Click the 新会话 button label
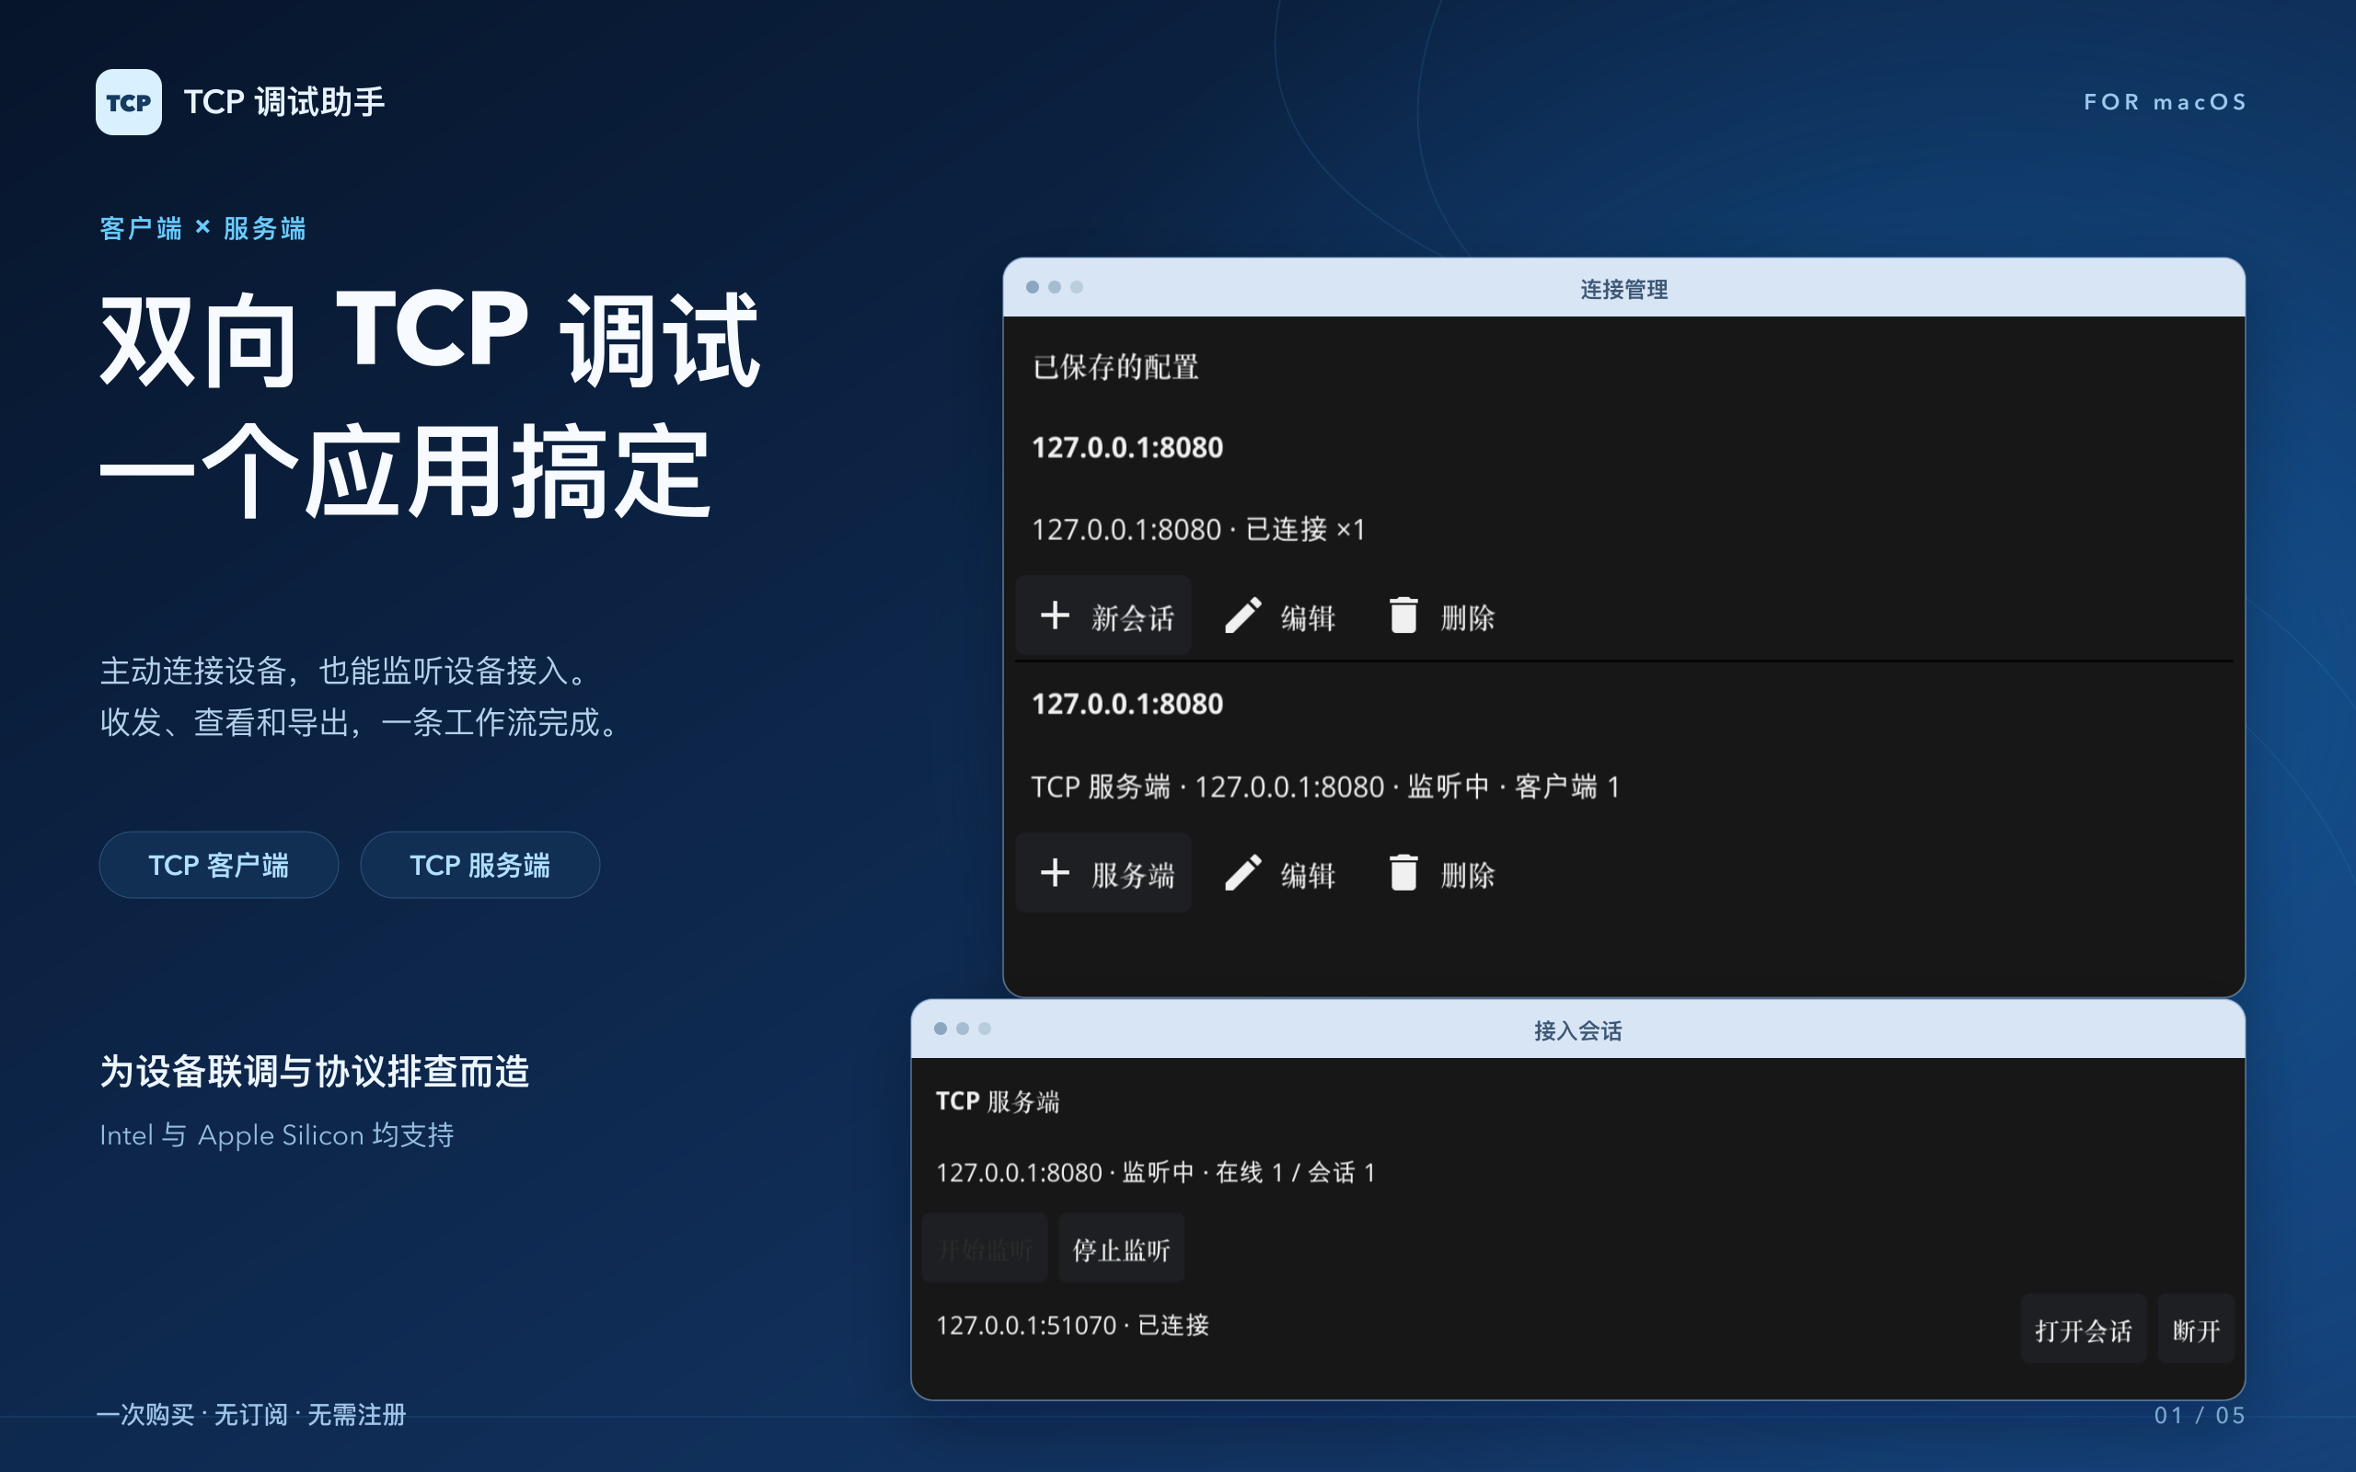2356x1472 pixels. pos(1132,617)
